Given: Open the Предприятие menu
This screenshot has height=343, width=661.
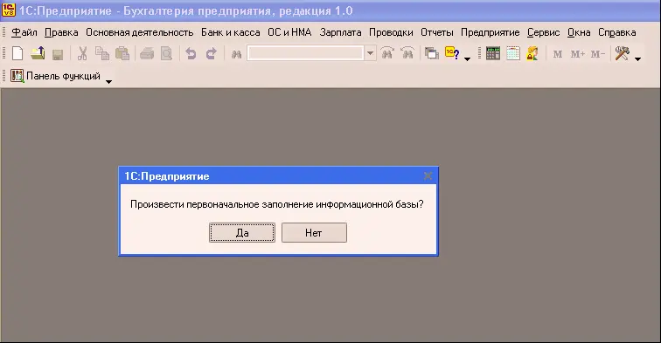Looking at the screenshot, I should click(x=490, y=32).
